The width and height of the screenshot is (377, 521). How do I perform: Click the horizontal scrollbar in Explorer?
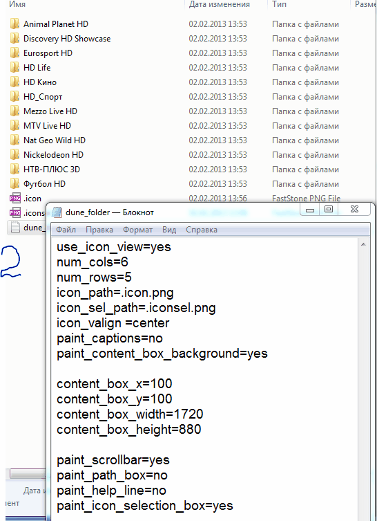(x=28, y=474)
